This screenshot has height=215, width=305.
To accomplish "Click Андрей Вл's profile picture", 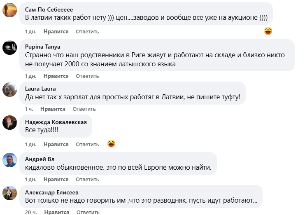I will pyautogui.click(x=9, y=160).
